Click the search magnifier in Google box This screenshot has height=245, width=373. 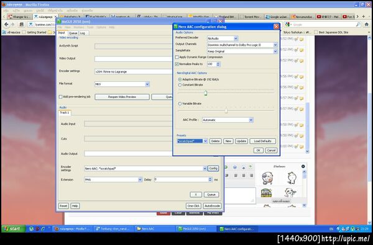358,24
